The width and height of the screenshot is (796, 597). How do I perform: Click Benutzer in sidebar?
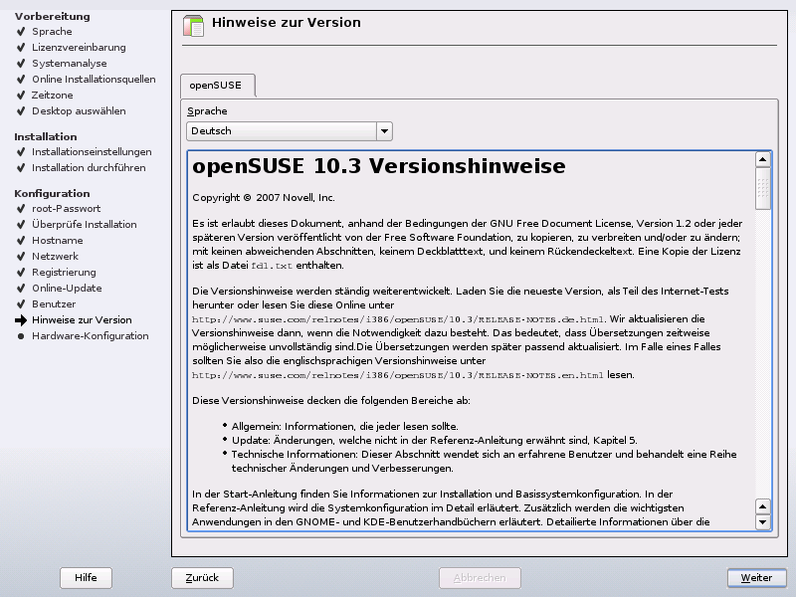pyautogui.click(x=54, y=304)
